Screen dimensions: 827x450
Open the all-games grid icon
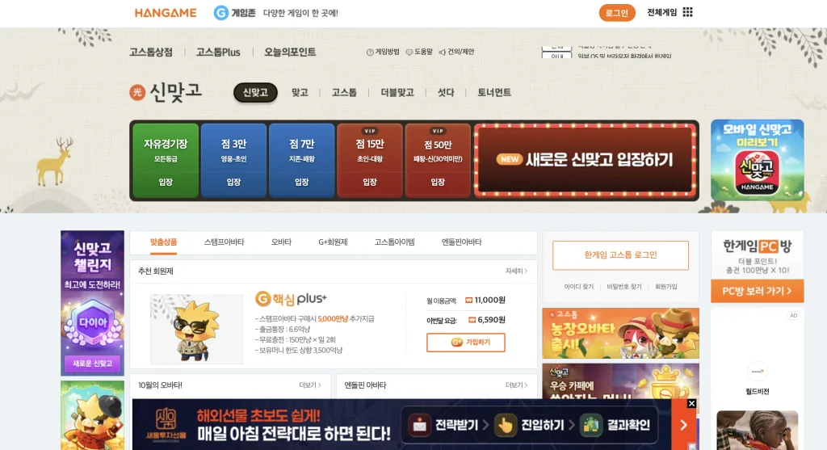[688, 12]
